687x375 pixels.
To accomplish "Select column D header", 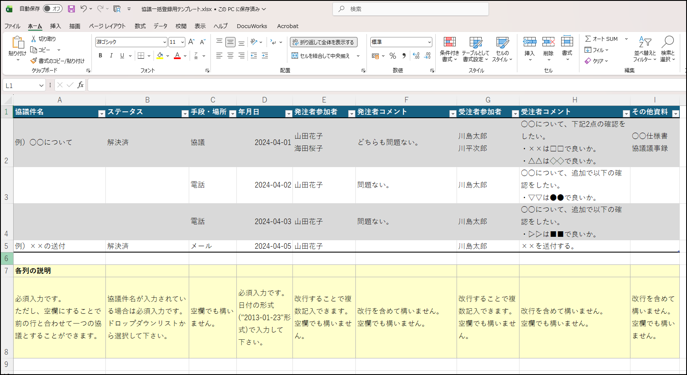I will pos(264,100).
